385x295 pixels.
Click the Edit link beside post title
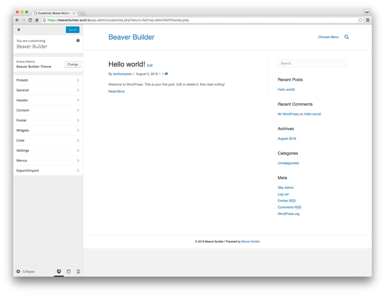pos(150,65)
